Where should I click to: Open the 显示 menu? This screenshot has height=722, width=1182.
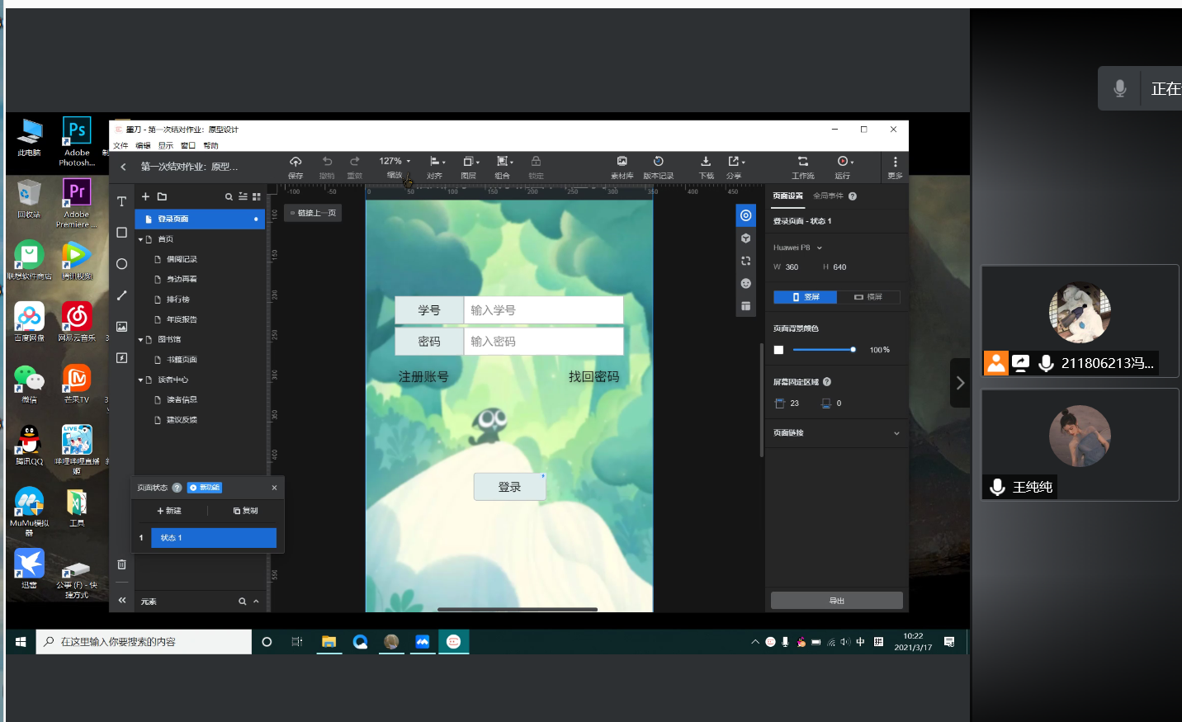166,146
